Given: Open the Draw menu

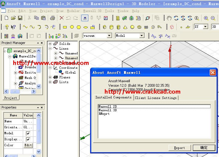Looking at the screenshot, I should (x=60, y=11).
